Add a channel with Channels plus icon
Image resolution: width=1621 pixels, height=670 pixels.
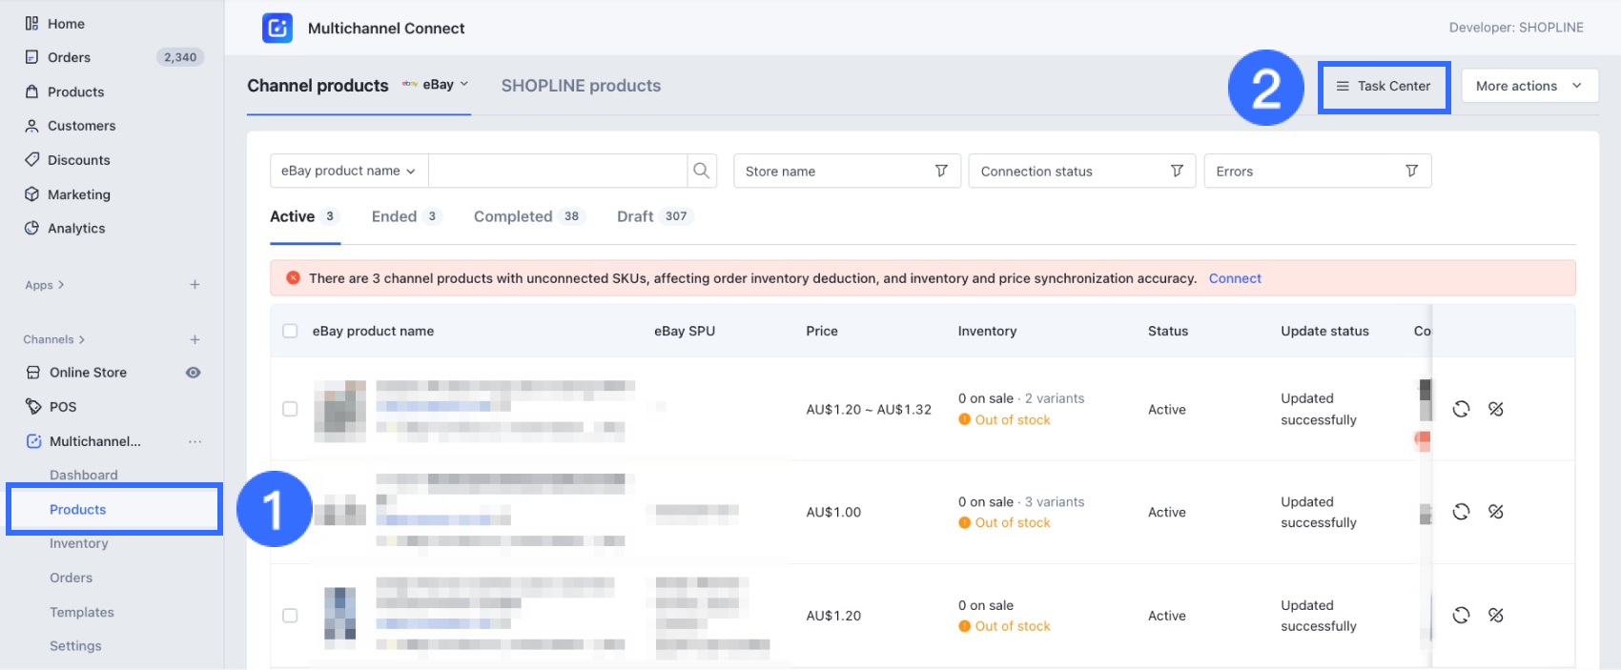coord(195,339)
